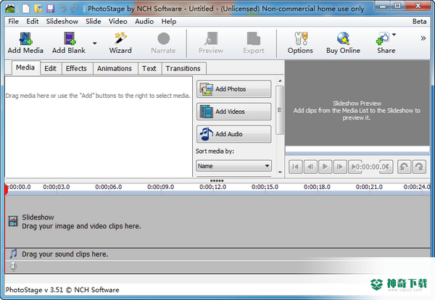The width and height of the screenshot is (435, 300).
Task: Click the Buy Online icon
Action: click(x=343, y=38)
